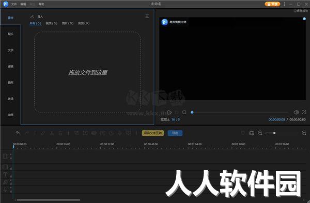Click the timeline ruler at 00:01:20.00

click(238, 144)
